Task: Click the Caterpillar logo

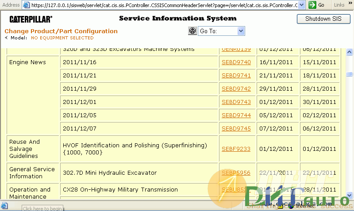Action: pyautogui.click(x=31, y=19)
